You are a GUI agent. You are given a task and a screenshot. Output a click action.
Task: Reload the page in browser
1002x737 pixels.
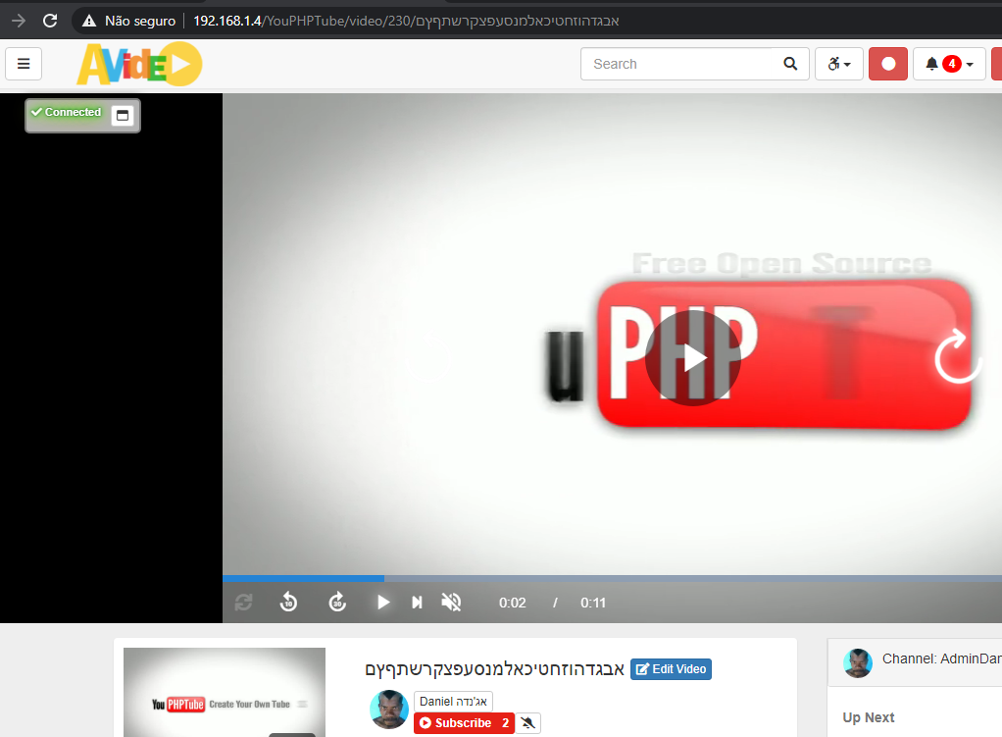pos(50,21)
